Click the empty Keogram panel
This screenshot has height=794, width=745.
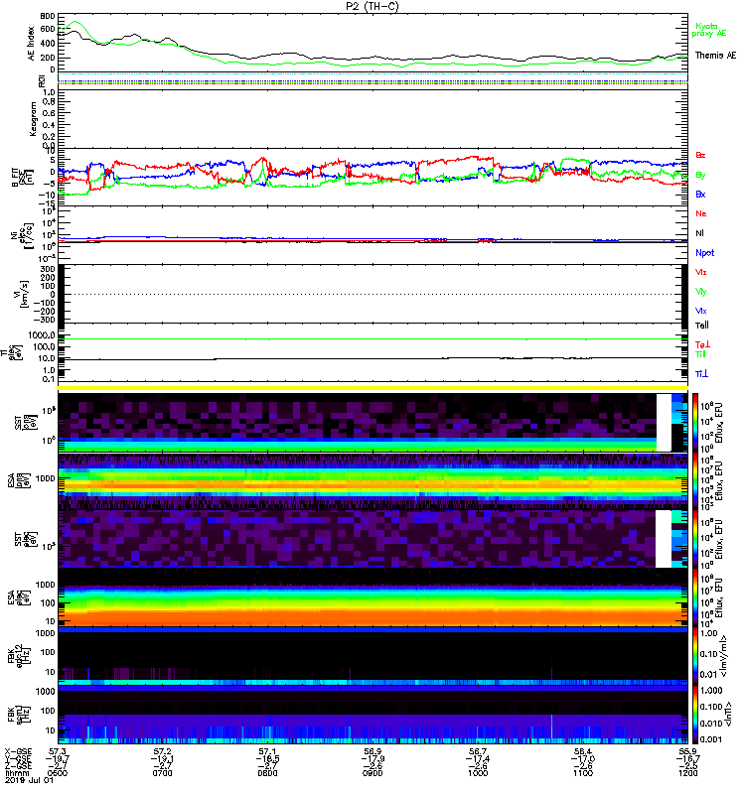pyautogui.click(x=372, y=119)
